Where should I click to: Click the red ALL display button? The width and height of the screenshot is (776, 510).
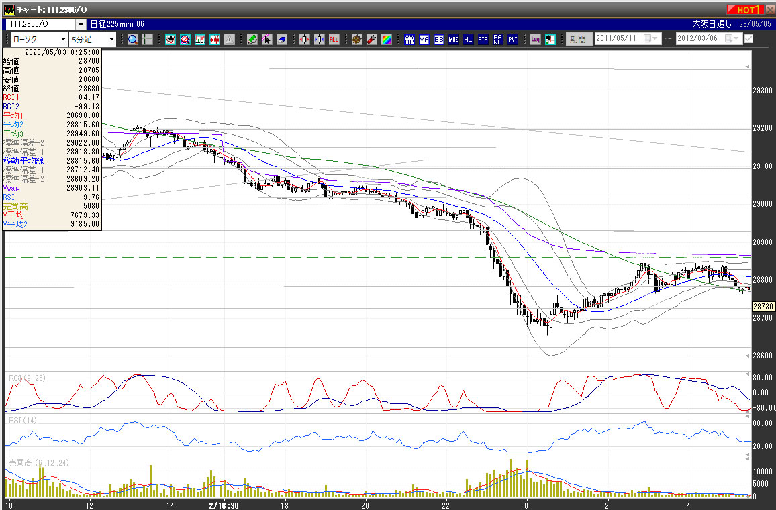[x=334, y=40]
